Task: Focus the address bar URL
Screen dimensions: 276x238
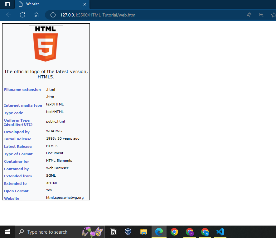Action: pyautogui.click(x=98, y=15)
